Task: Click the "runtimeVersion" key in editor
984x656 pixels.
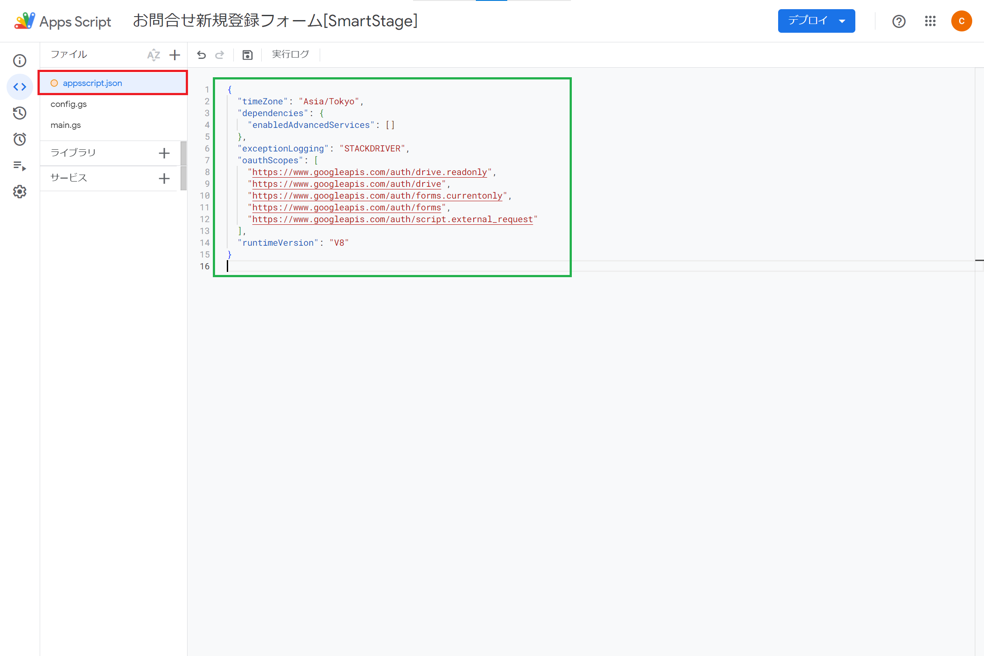Action: (x=278, y=243)
